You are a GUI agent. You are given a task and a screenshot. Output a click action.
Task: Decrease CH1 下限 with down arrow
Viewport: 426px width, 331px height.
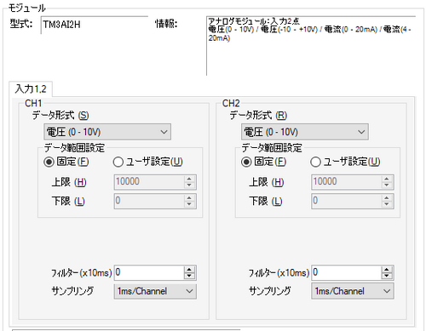pos(189,204)
